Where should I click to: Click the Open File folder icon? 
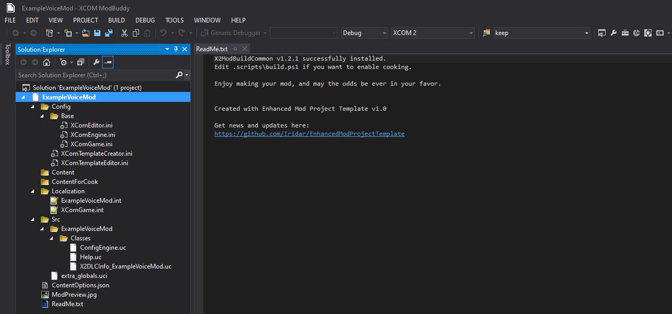tap(86, 33)
